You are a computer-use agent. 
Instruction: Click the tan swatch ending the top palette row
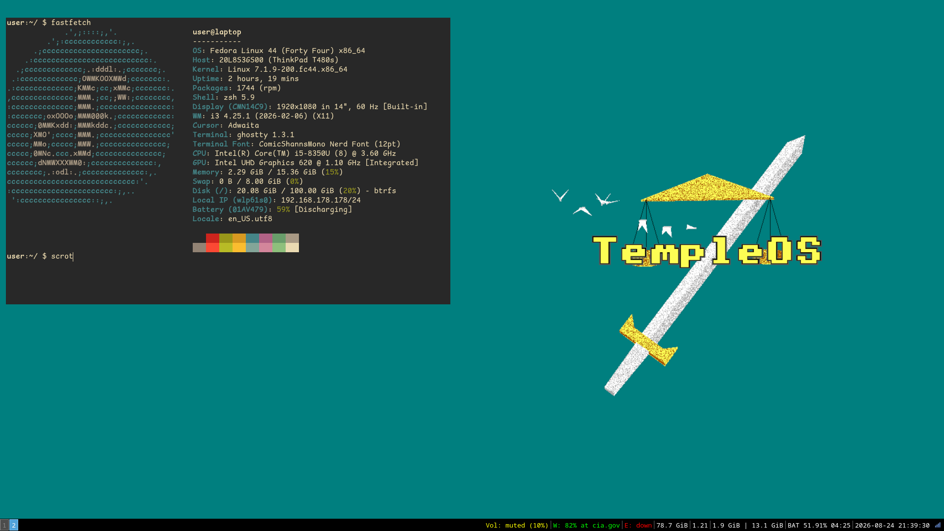[x=292, y=238]
